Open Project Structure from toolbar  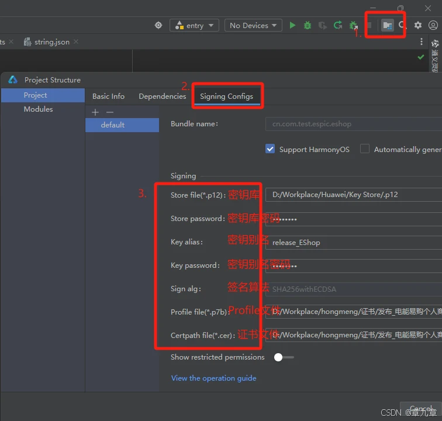(386, 25)
